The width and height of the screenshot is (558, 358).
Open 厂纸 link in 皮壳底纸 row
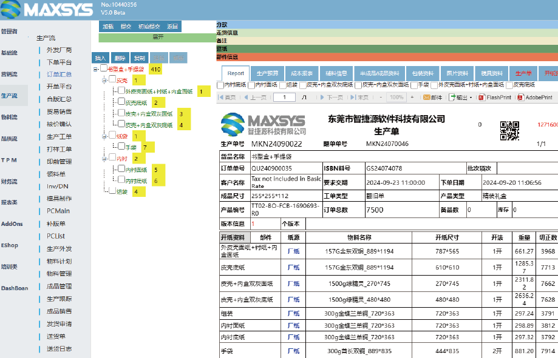tap(294, 267)
